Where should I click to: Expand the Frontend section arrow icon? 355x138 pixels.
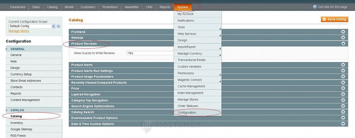pyautogui.click(x=343, y=32)
